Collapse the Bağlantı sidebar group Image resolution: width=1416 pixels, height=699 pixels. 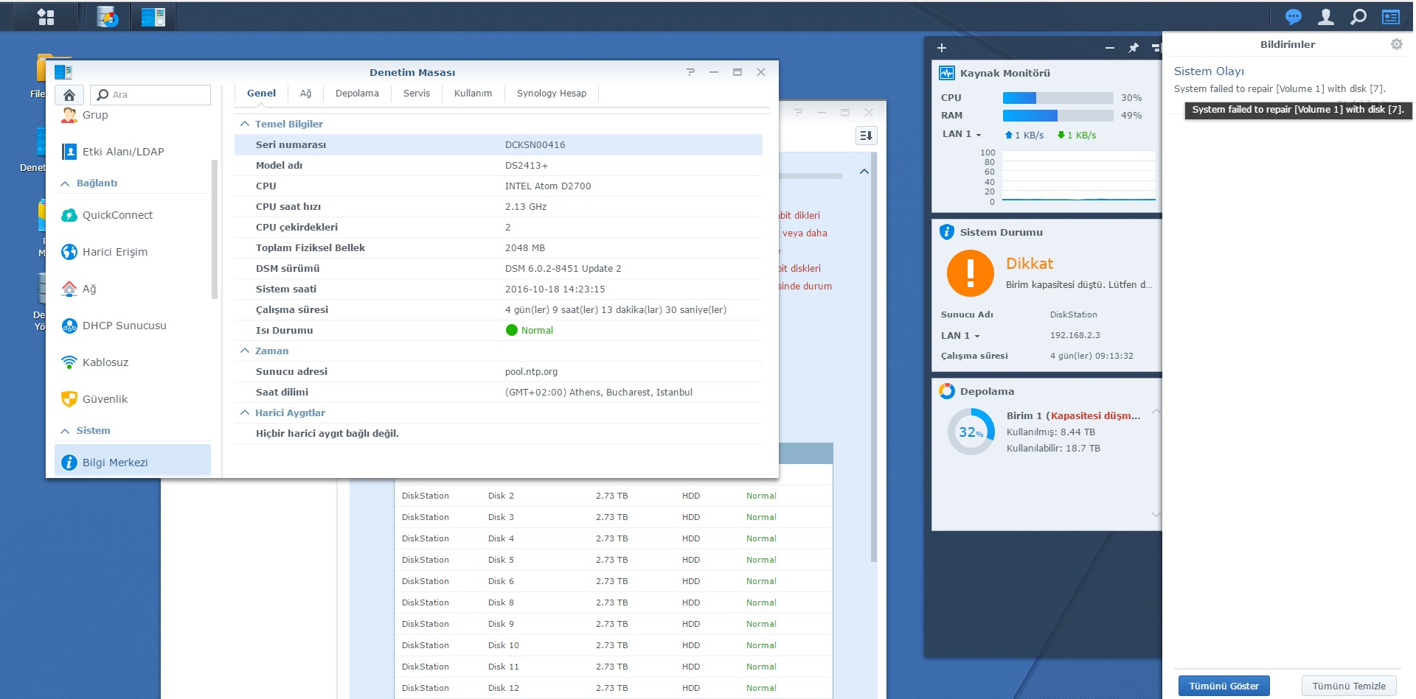click(65, 183)
